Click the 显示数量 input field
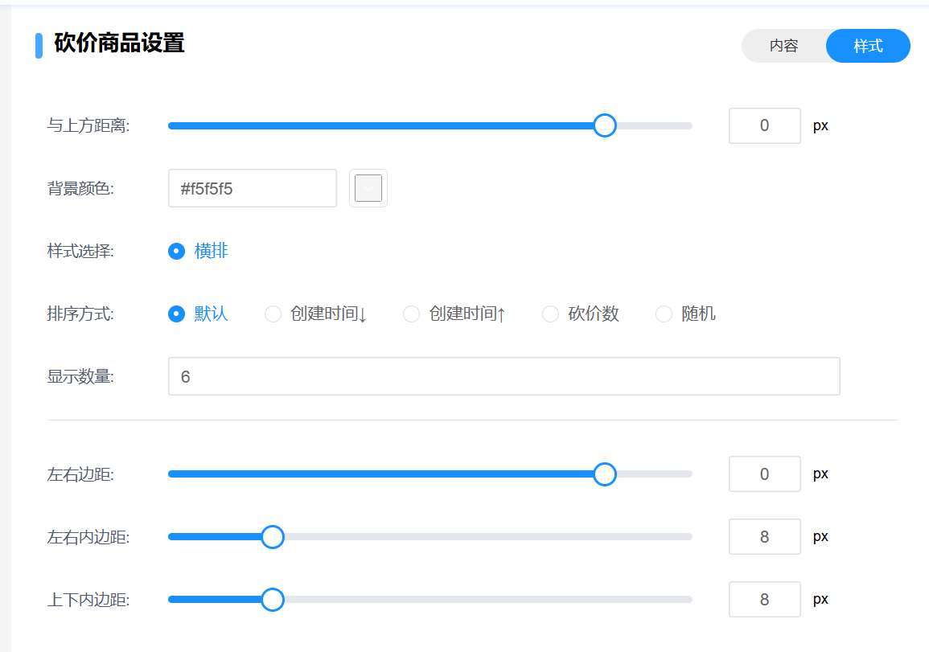Viewport: 929px width, 652px height. point(504,376)
